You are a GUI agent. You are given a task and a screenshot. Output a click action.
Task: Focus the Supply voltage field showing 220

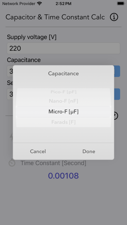point(63,48)
